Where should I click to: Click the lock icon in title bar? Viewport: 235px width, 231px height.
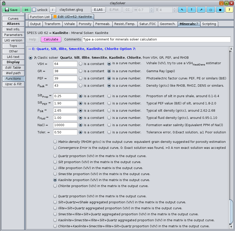(x=4, y=3)
